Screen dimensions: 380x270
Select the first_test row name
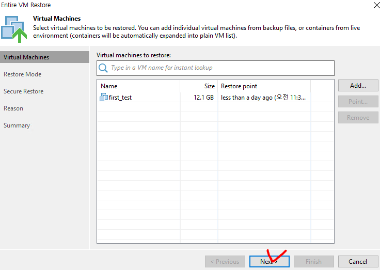[120, 98]
